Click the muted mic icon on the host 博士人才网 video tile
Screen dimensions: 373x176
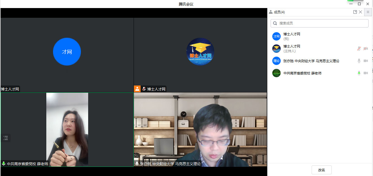click(x=144, y=89)
